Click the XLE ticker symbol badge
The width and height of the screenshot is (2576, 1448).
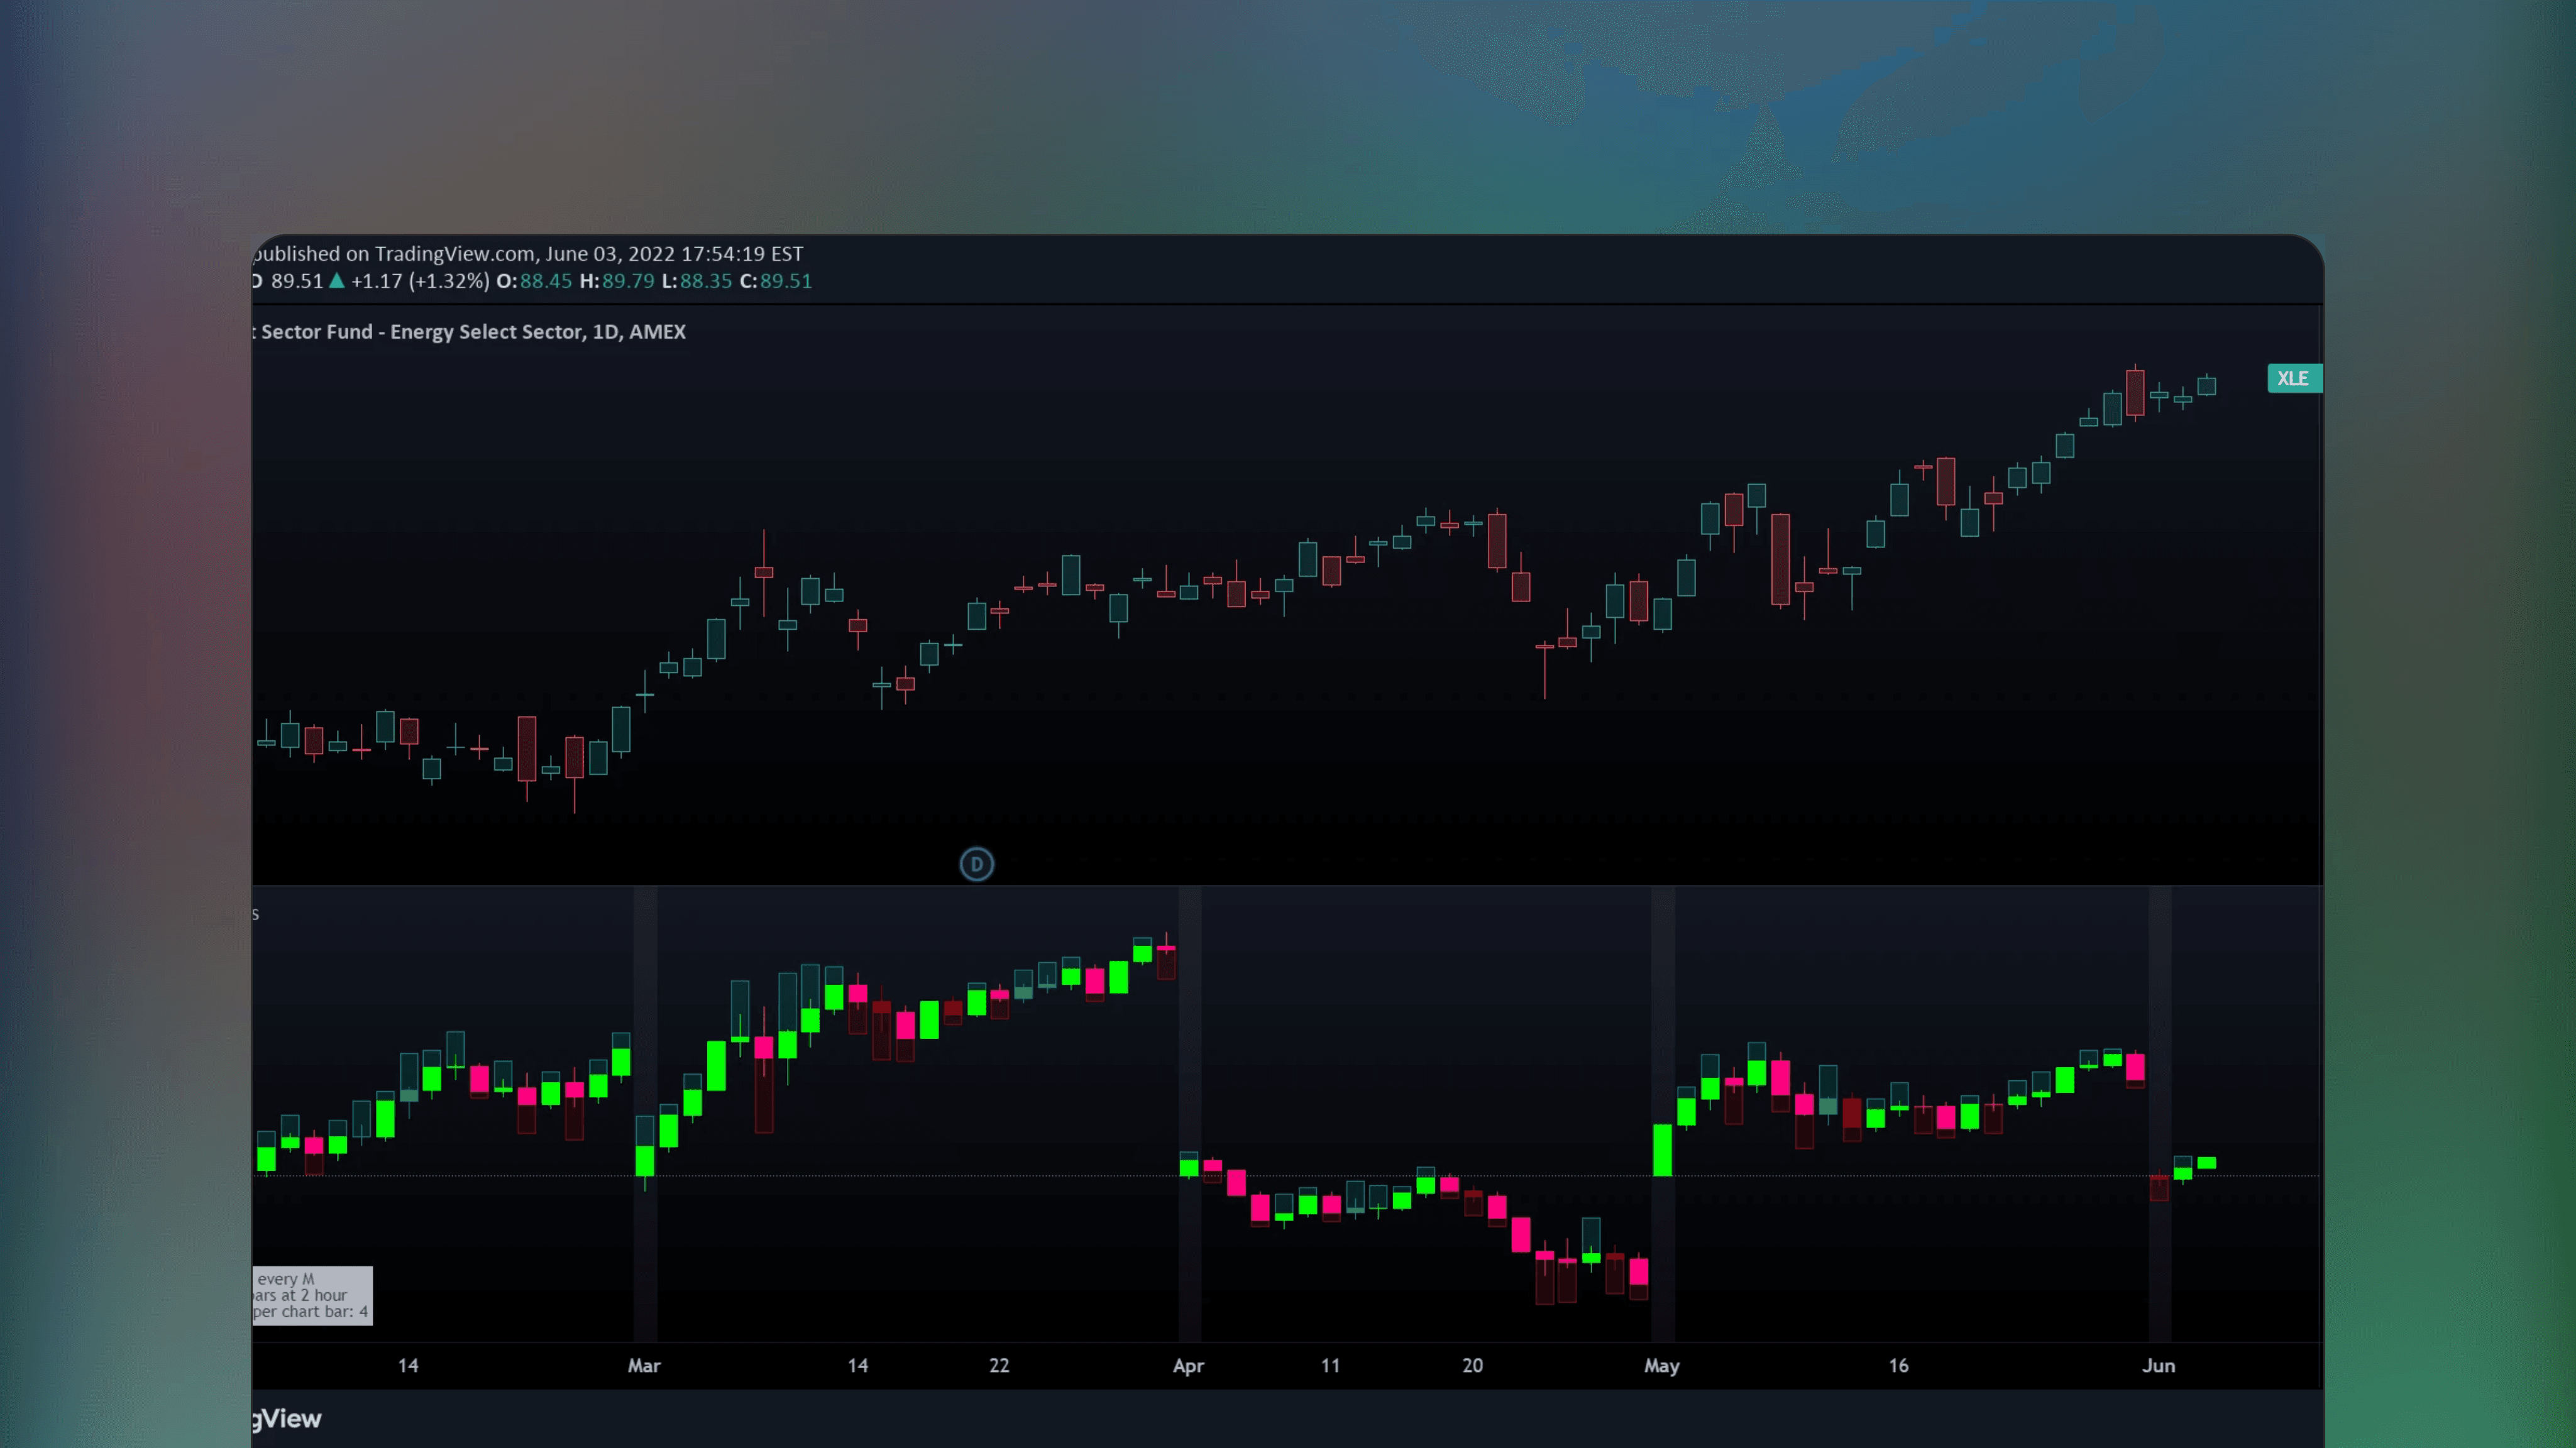[2294, 378]
